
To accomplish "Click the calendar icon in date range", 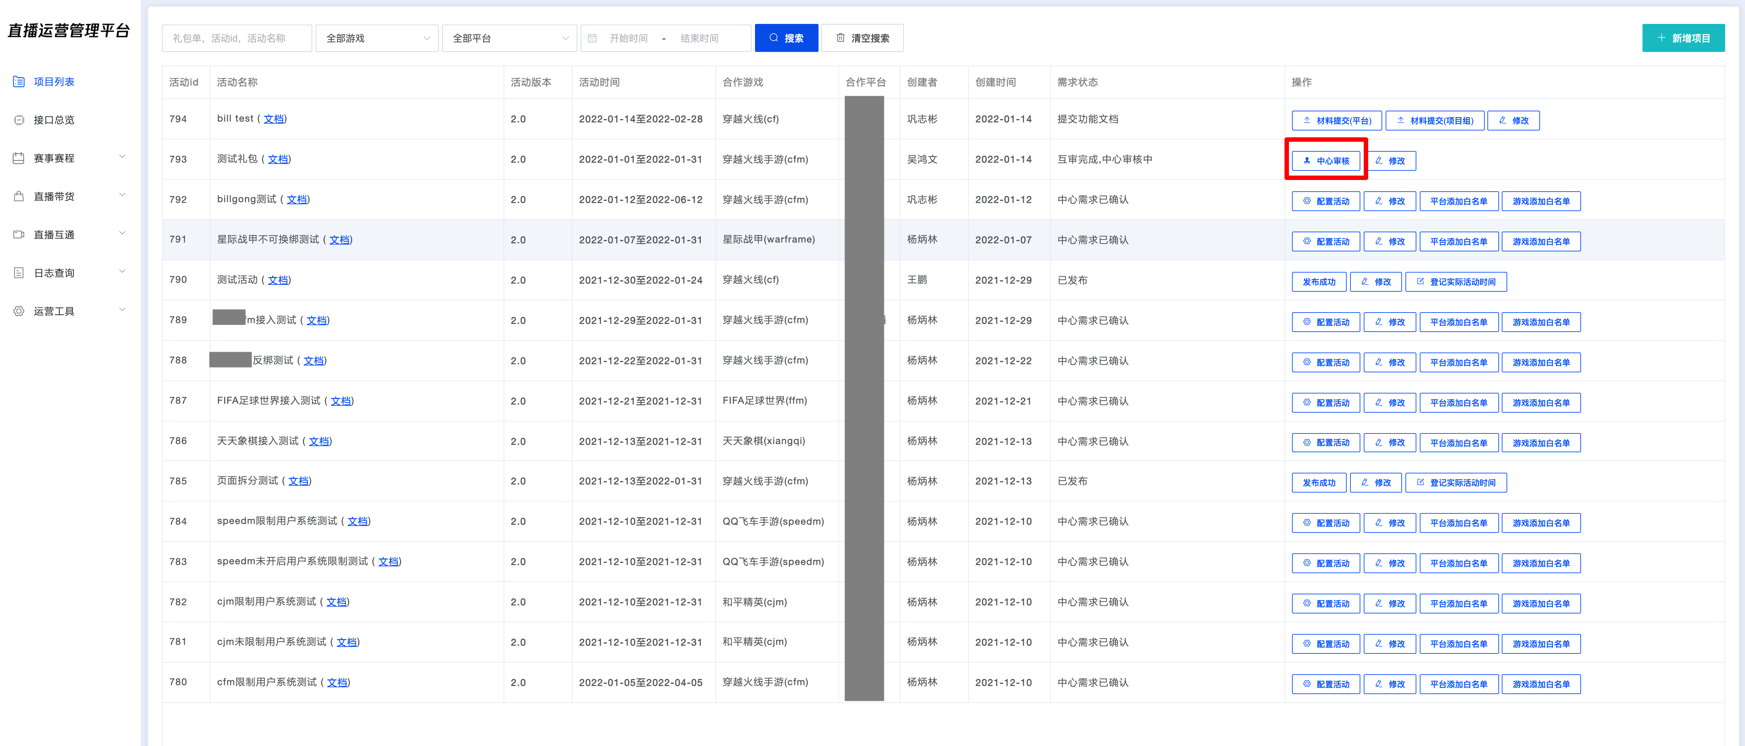I will 593,39.
